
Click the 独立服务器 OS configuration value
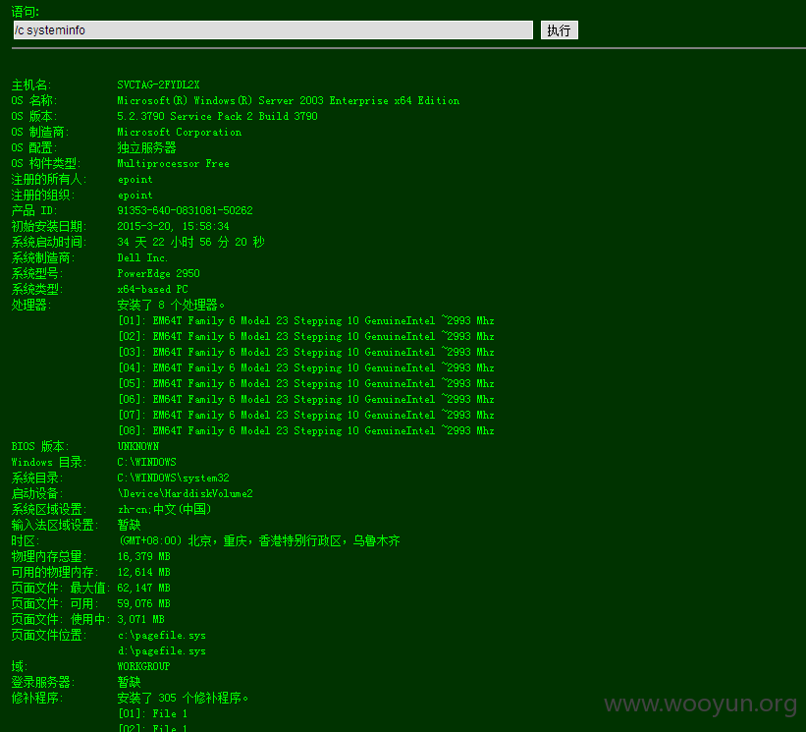[x=146, y=148]
